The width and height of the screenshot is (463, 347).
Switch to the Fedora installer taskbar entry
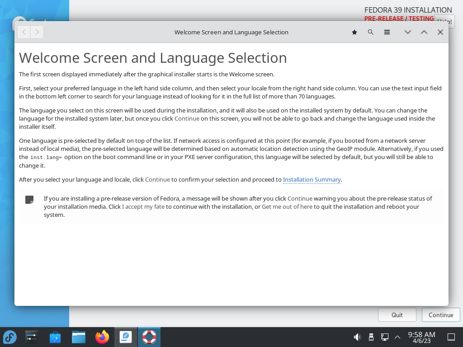coord(126,337)
